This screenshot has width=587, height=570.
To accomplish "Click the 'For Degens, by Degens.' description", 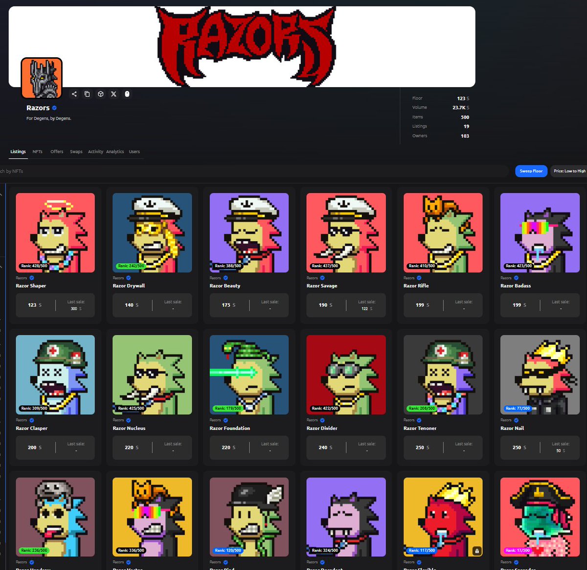I will 49,118.
